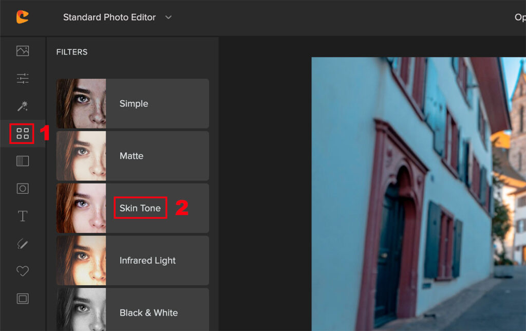Select the Skin Tone filter label
Viewport: 526px width, 331px height.
pos(140,208)
